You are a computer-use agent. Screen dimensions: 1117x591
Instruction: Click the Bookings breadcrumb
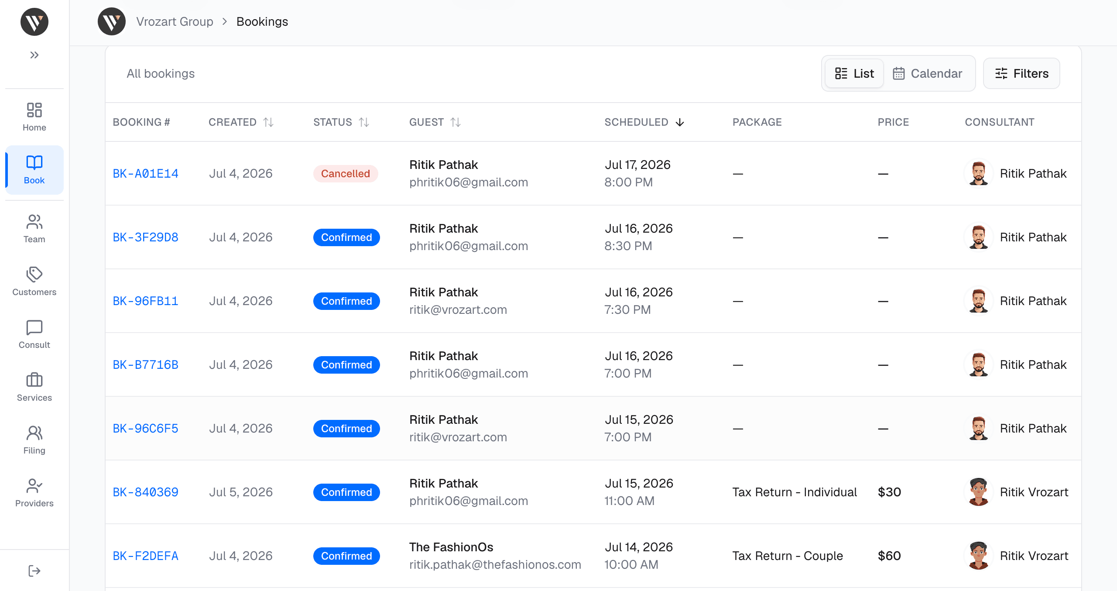[x=262, y=21]
